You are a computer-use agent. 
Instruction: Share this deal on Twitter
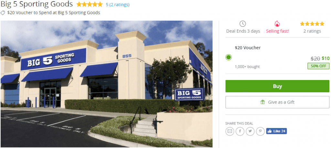pos(250,131)
